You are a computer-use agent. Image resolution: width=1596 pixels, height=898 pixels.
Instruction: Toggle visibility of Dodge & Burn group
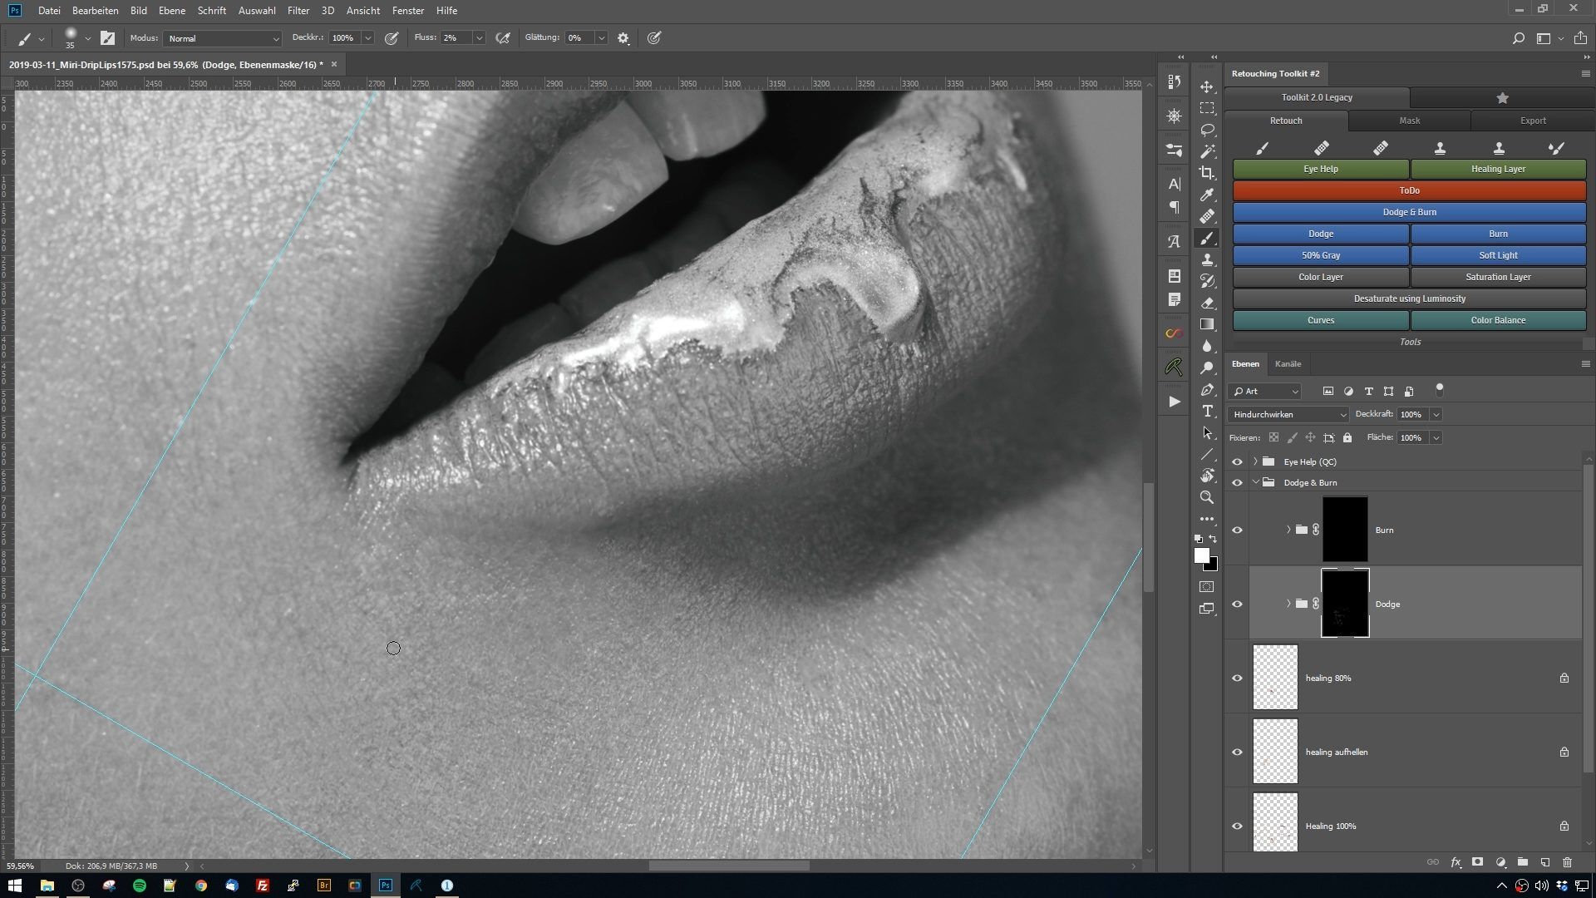[1238, 482]
